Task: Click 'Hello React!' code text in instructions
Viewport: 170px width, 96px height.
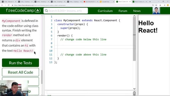Action: [23, 51]
